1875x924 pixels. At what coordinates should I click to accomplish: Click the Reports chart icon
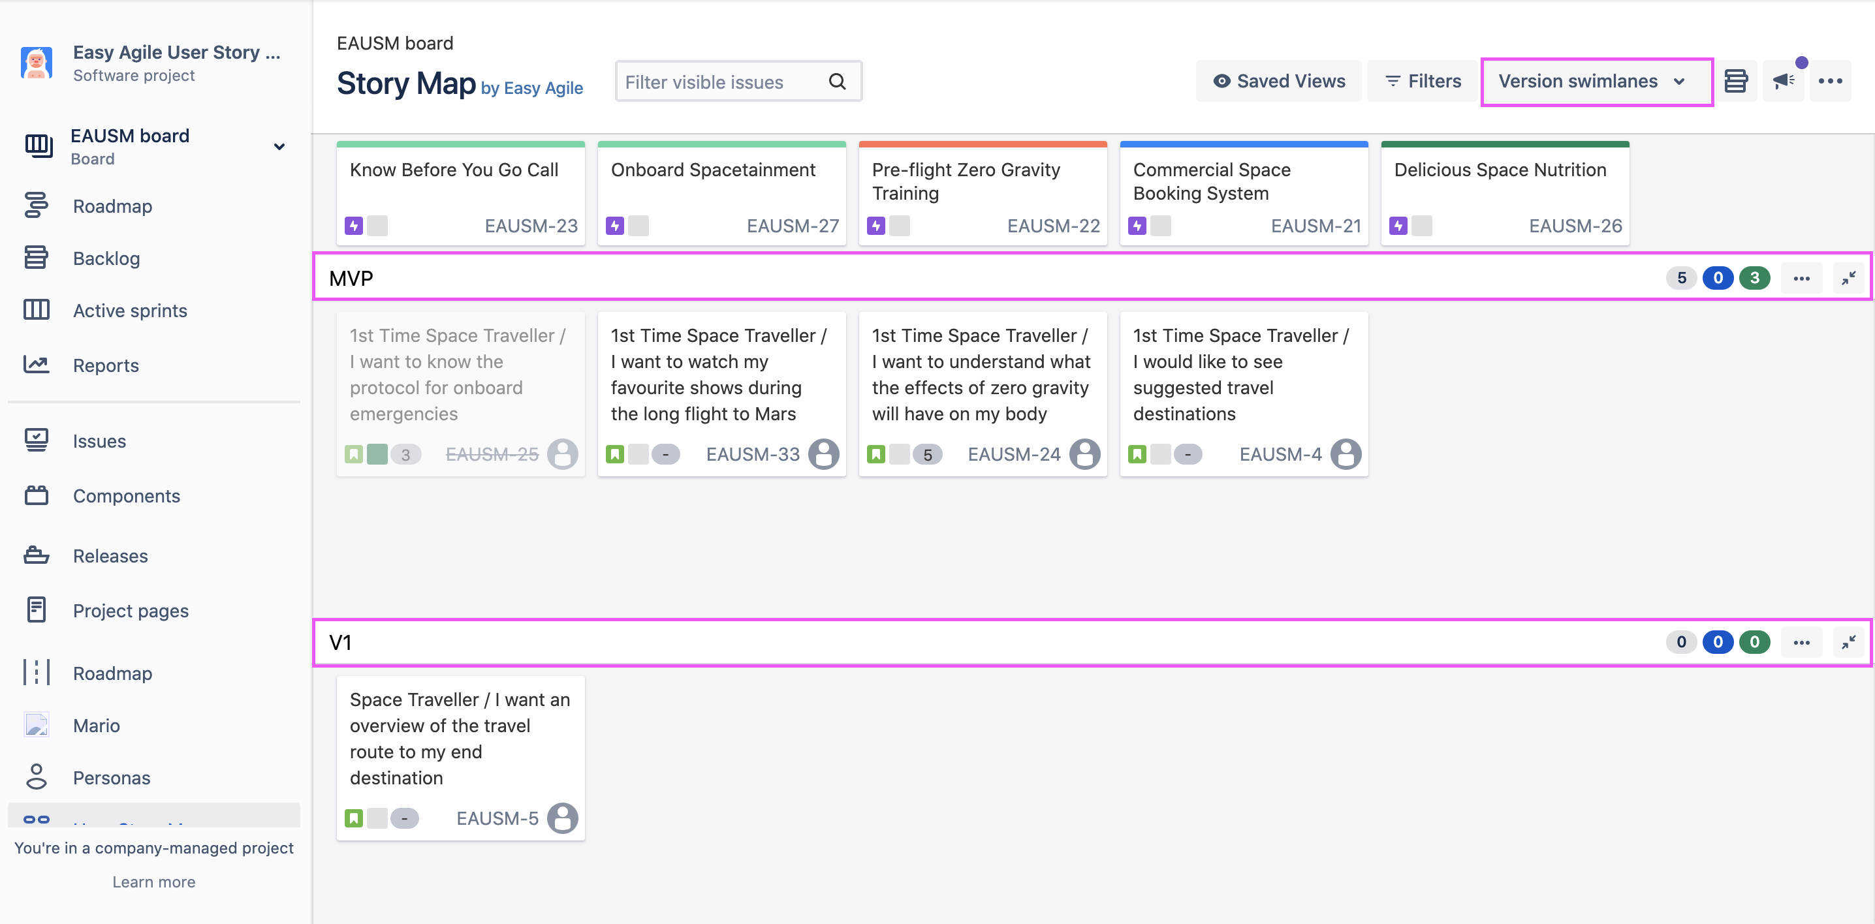[36, 365]
